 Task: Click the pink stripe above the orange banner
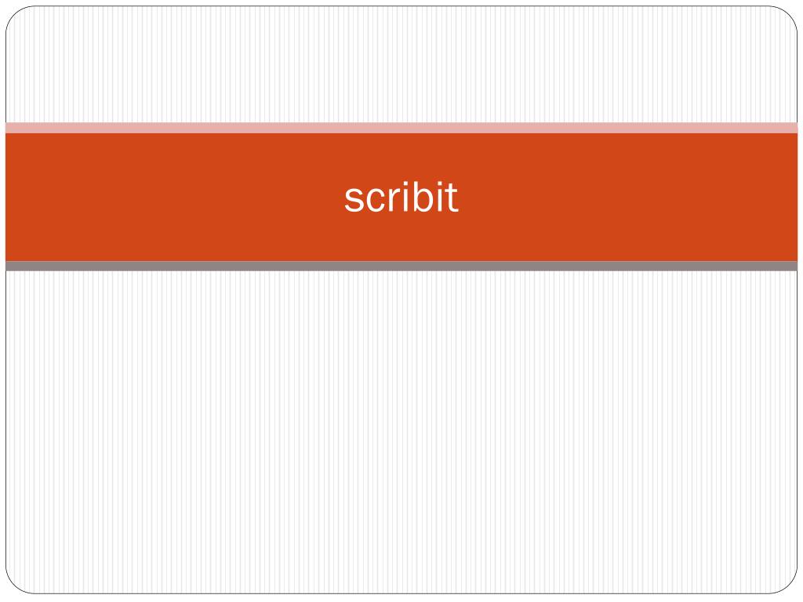tap(401, 128)
